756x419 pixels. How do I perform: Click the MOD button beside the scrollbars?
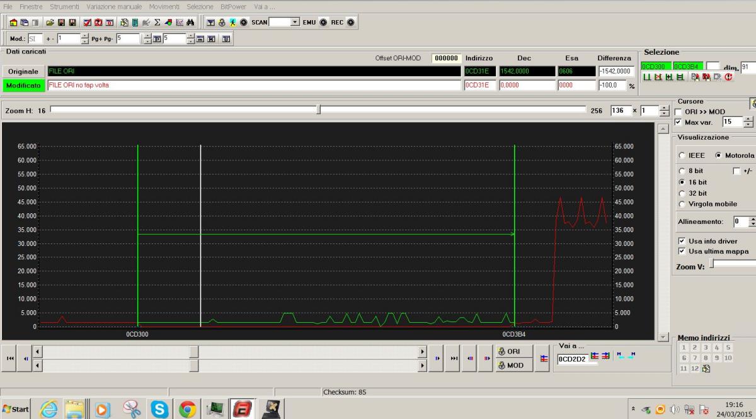click(x=513, y=365)
